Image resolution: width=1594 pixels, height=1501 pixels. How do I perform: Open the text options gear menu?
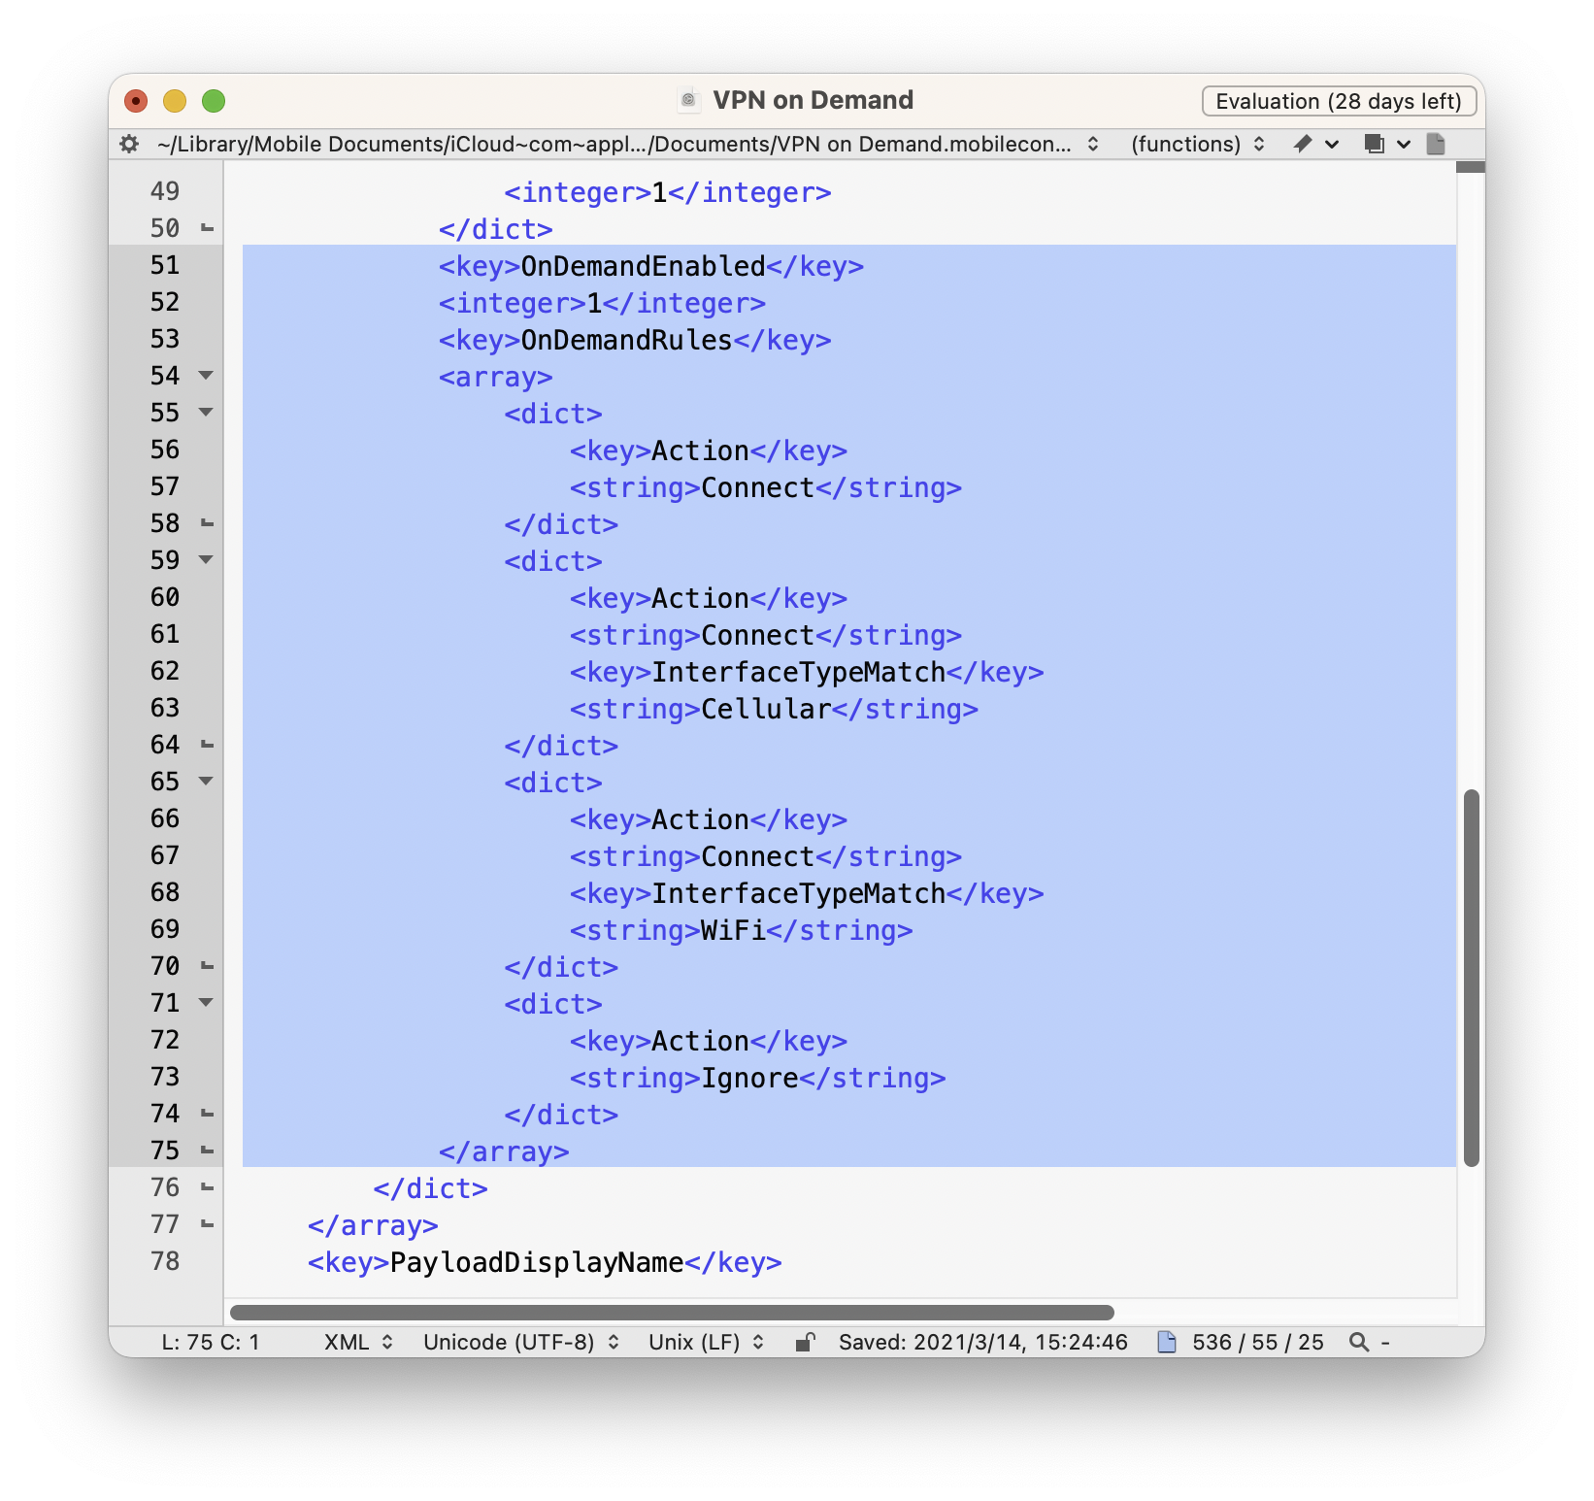pyautogui.click(x=129, y=144)
